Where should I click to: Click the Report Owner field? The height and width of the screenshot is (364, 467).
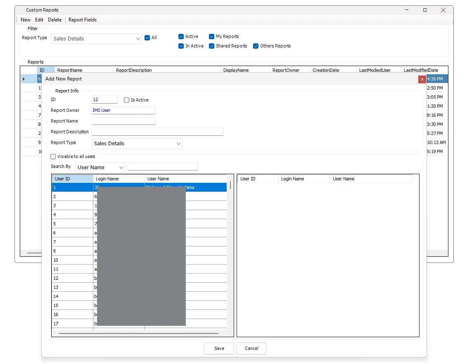(123, 110)
